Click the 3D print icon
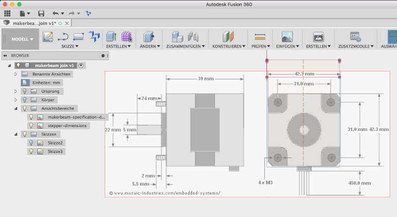 click(x=318, y=36)
